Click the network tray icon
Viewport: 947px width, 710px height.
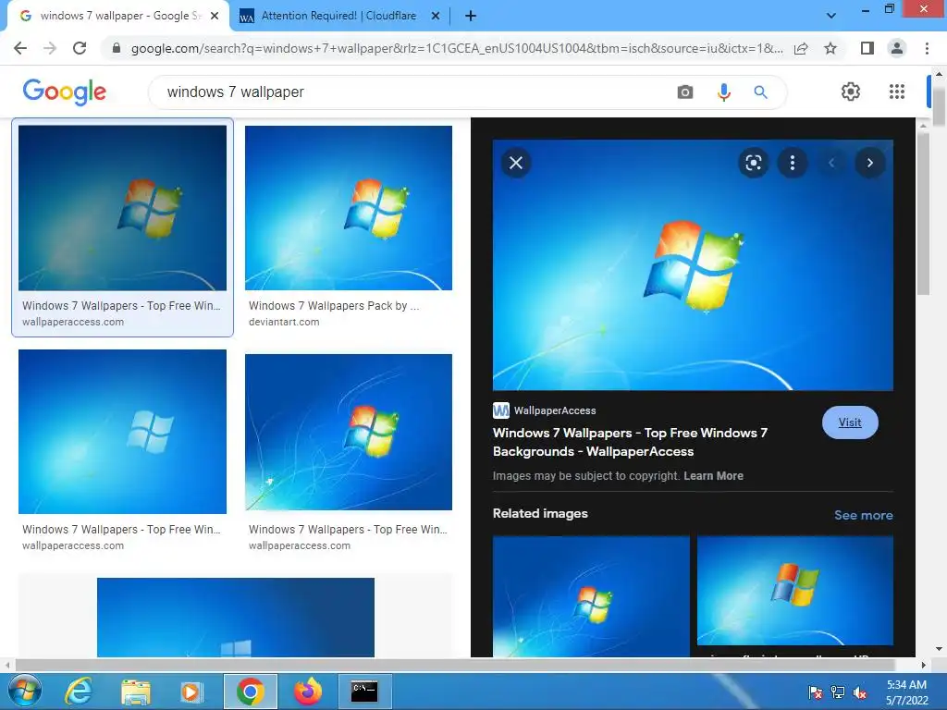pyautogui.click(x=838, y=692)
